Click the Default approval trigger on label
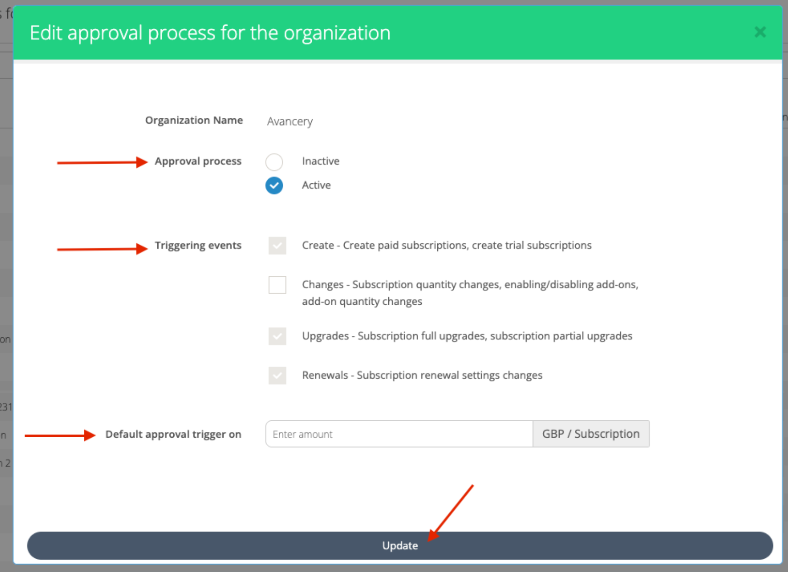The image size is (788, 572). (x=173, y=434)
